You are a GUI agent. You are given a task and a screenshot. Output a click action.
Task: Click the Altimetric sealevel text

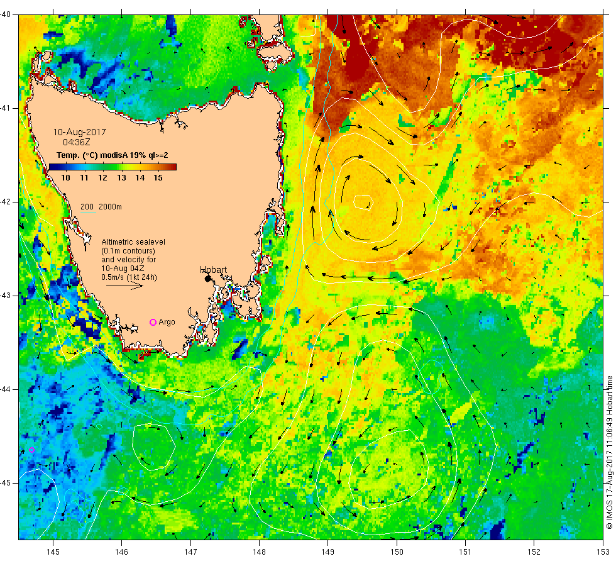coord(133,242)
